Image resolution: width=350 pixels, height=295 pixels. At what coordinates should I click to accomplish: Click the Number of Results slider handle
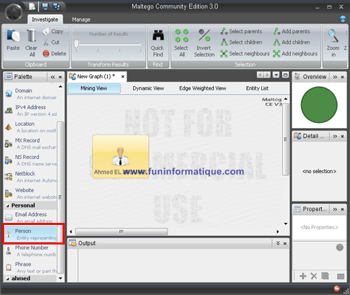[x=77, y=44]
